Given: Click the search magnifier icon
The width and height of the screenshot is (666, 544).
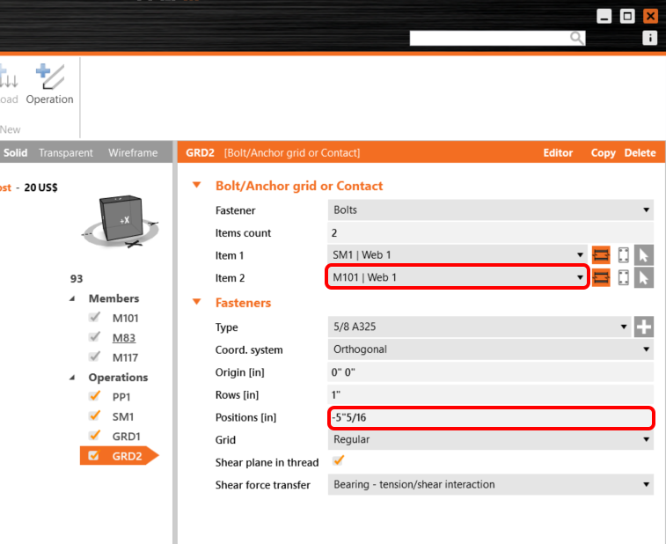Looking at the screenshot, I should point(576,38).
